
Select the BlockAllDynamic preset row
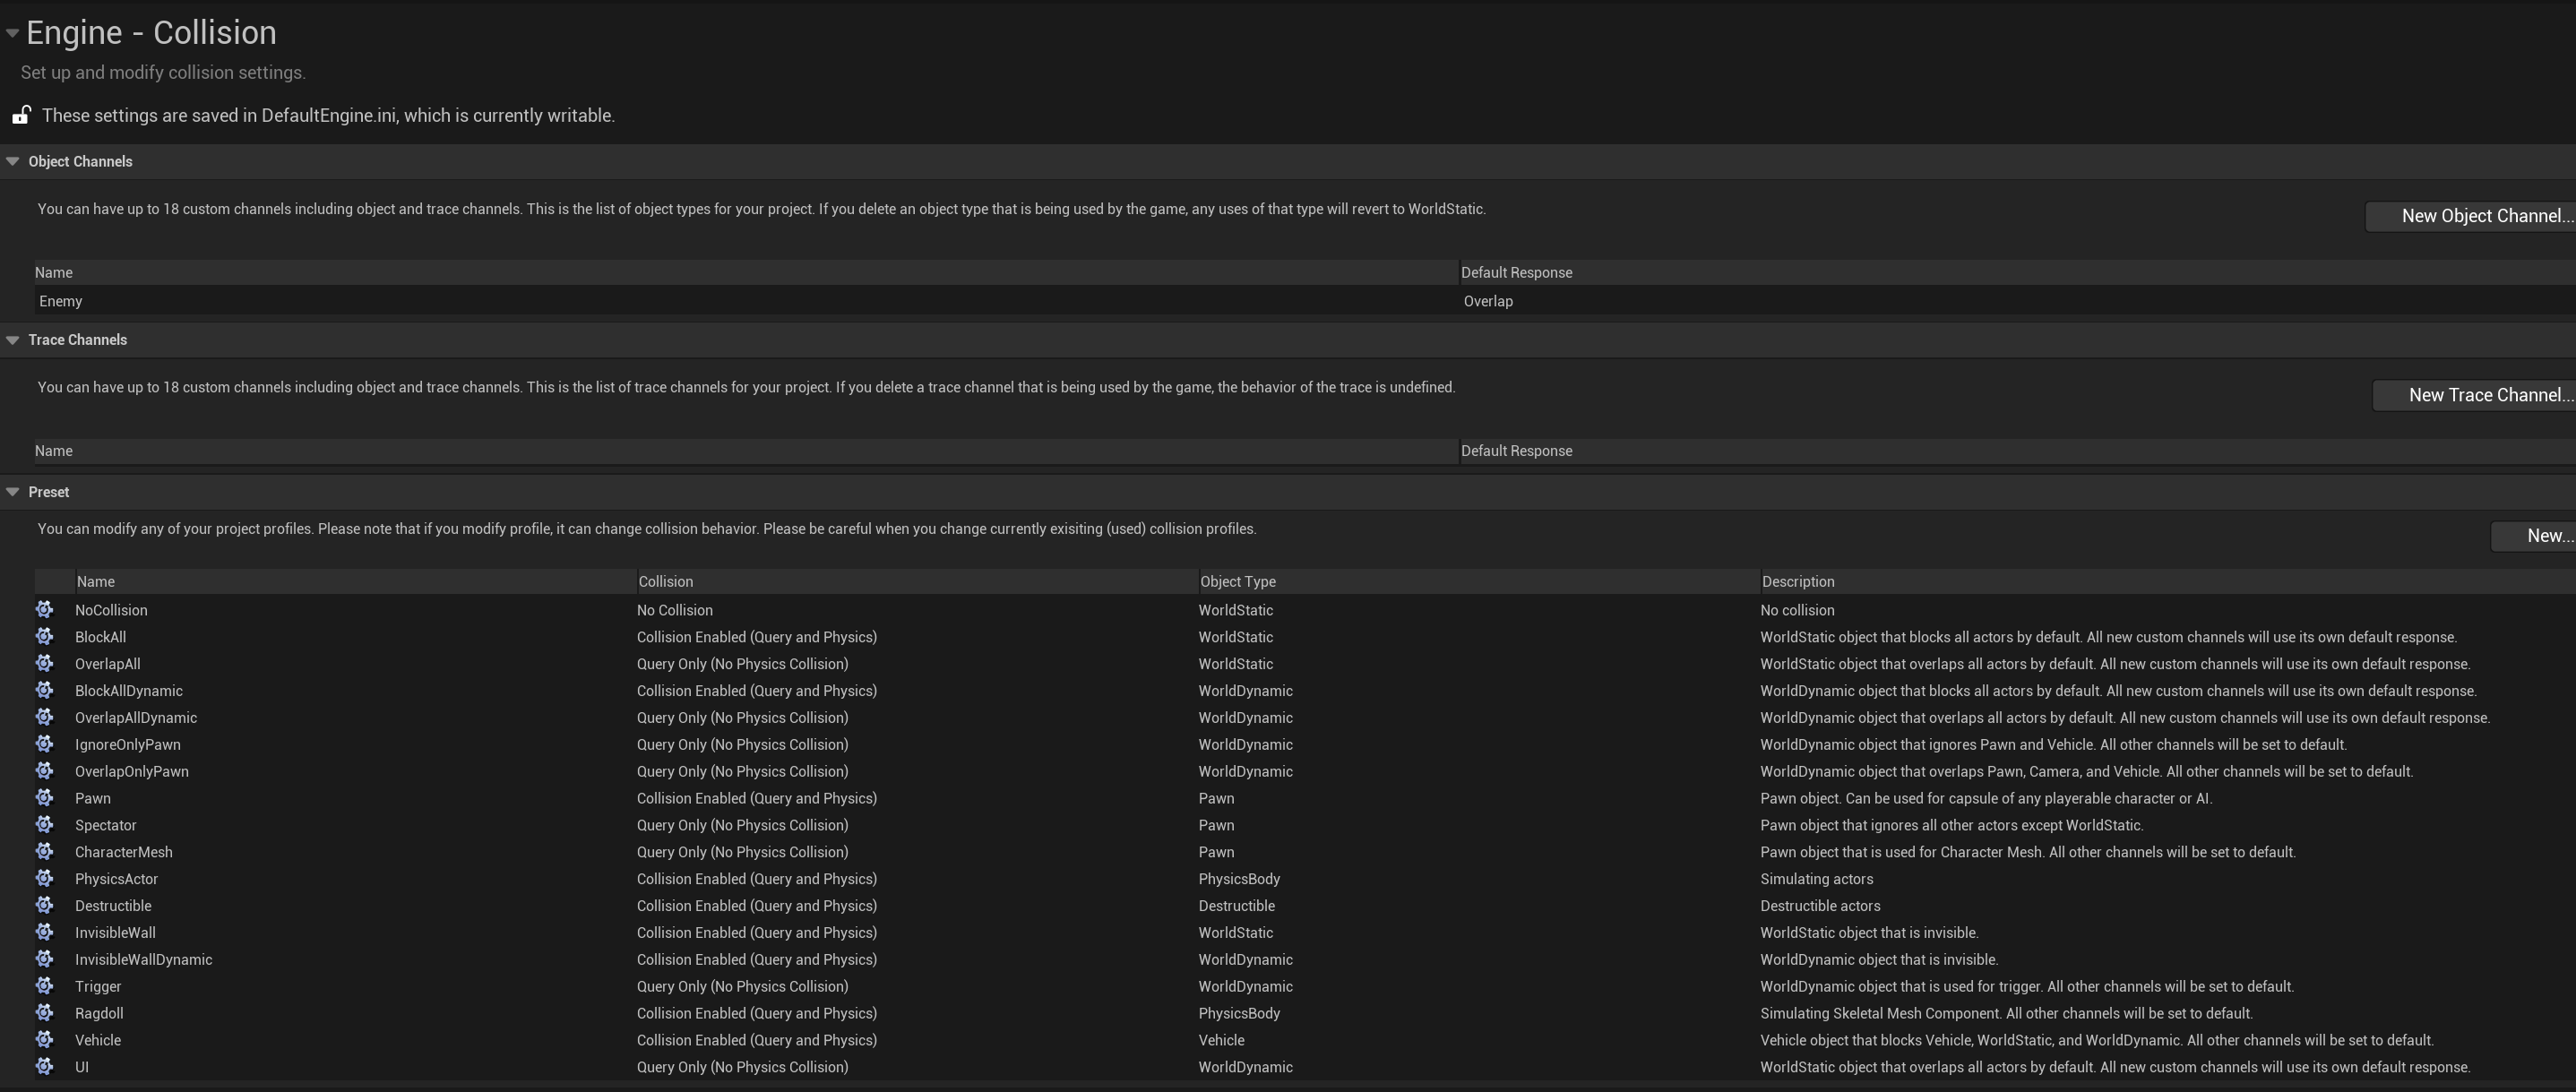coord(129,691)
